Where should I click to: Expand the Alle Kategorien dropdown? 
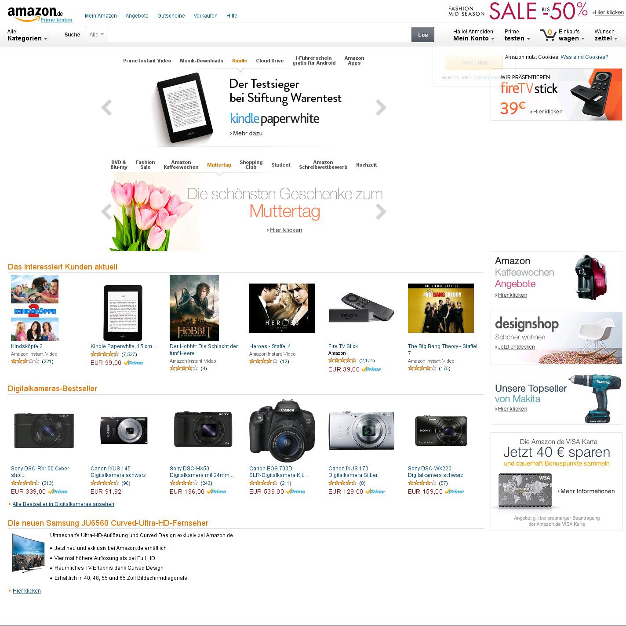(27, 35)
